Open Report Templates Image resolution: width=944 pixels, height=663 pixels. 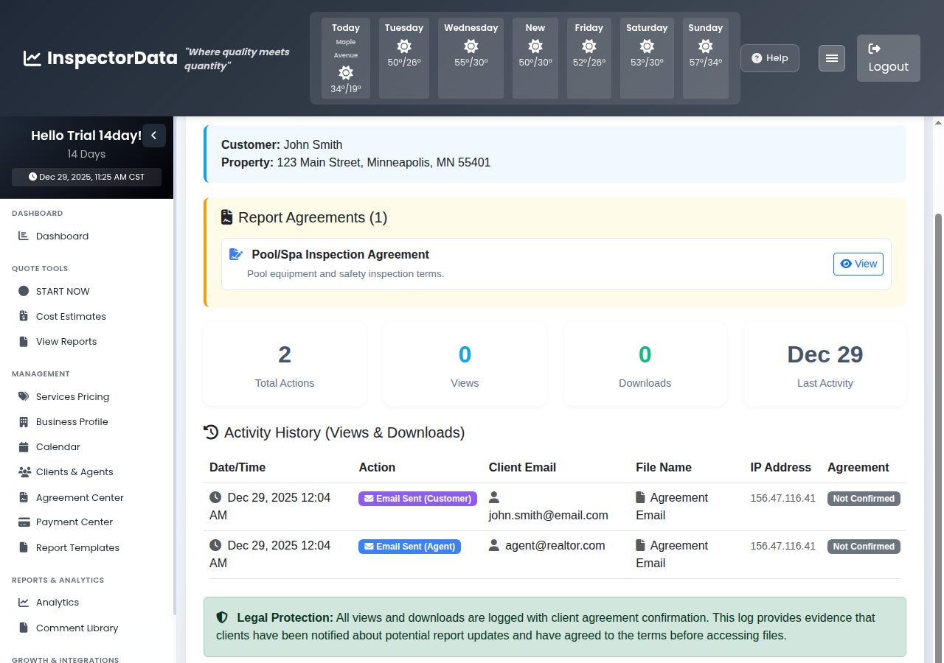(x=77, y=547)
